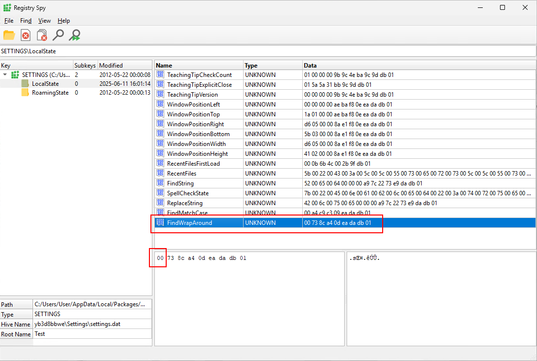Select the WindowPositionWidth value name
The image size is (537, 361).
tap(196, 144)
